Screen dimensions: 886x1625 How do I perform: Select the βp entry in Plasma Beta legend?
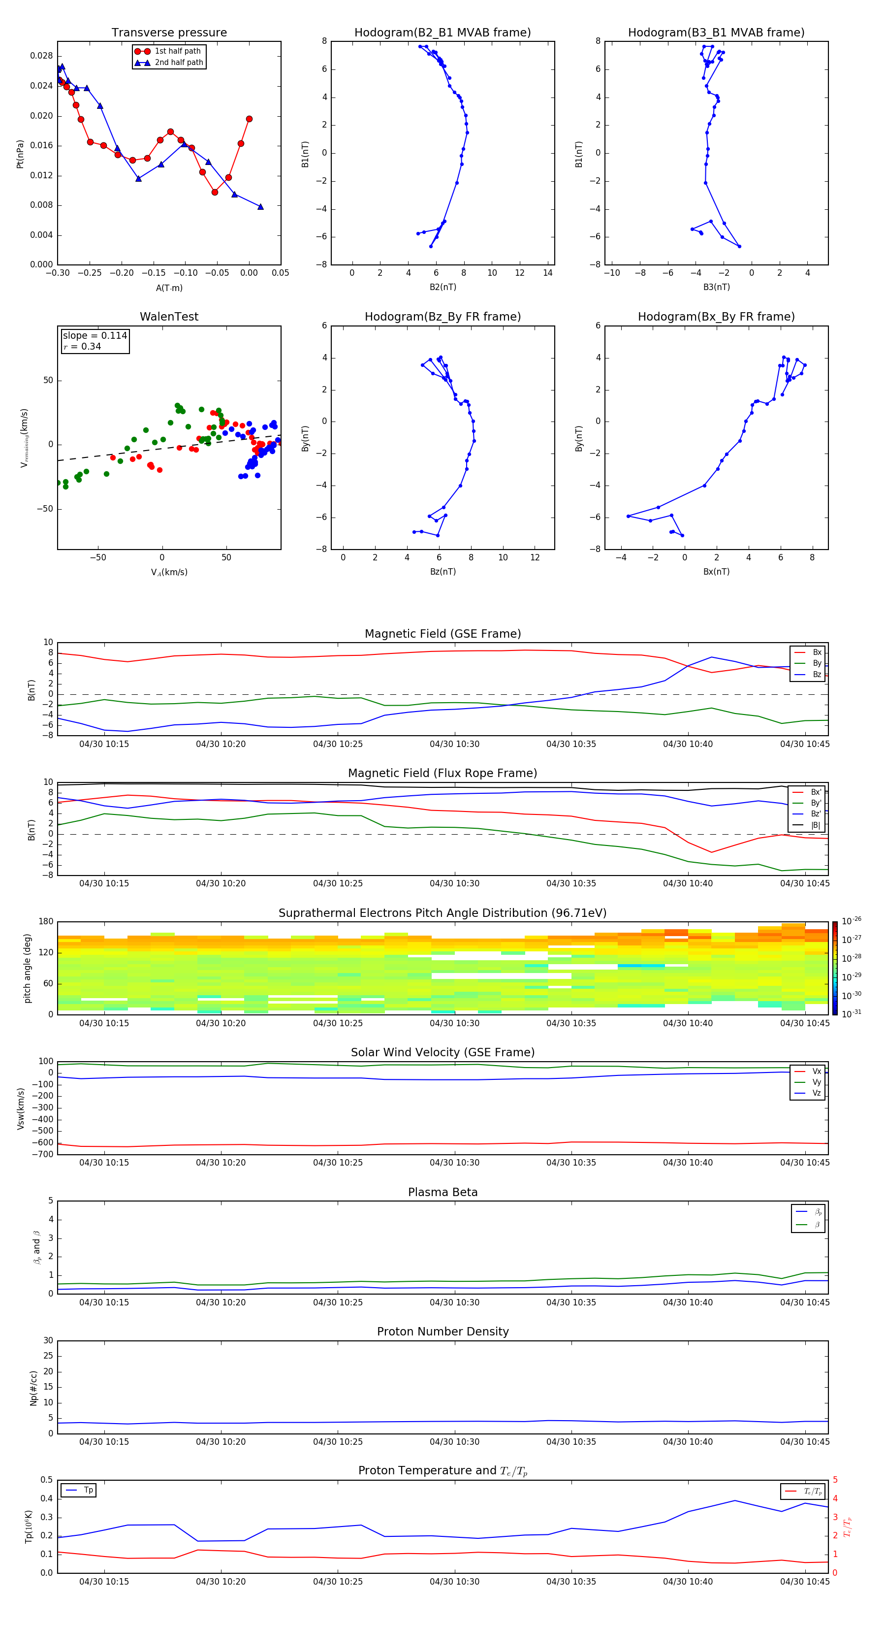[x=809, y=1212]
